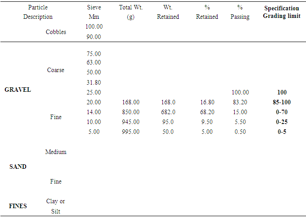Select the 31.80 sieve size cell
306x218 pixels.
(94, 83)
